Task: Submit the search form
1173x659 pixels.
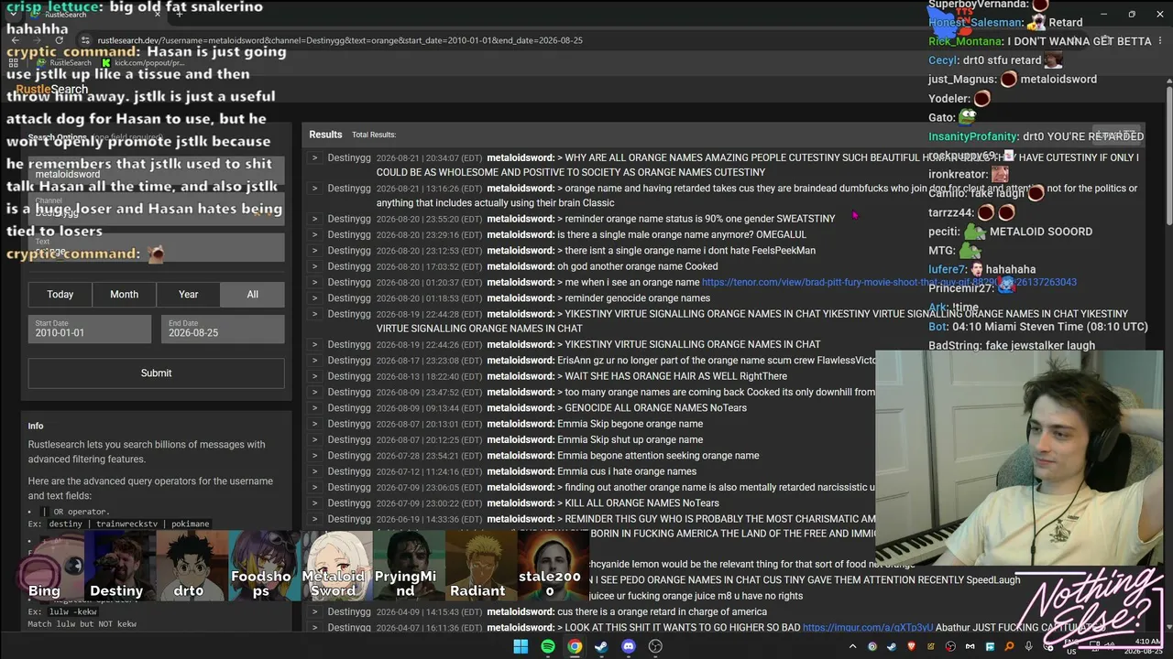Action: click(156, 373)
